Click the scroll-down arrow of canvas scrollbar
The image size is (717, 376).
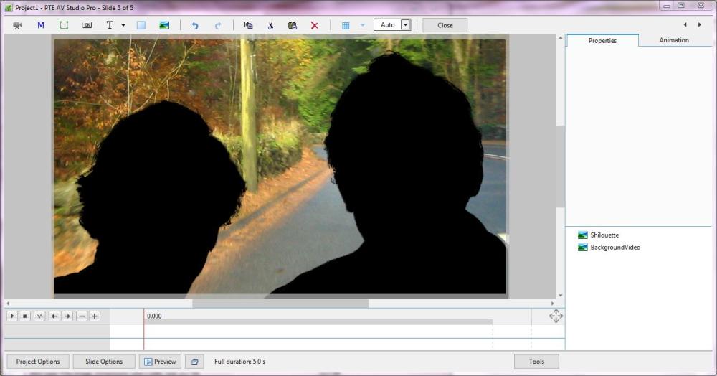560,296
